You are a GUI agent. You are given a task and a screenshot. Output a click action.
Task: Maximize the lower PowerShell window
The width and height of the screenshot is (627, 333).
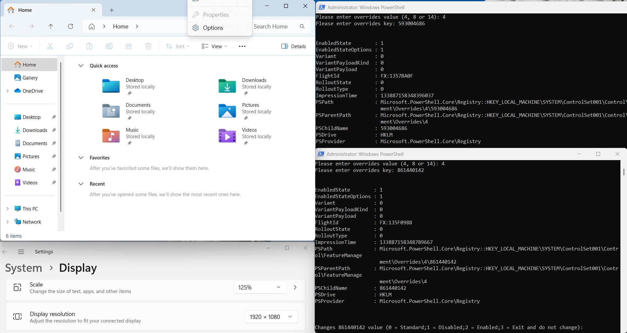598,154
